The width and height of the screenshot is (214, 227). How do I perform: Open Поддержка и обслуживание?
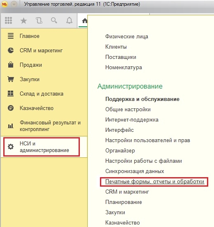pyautogui.click(x=142, y=99)
